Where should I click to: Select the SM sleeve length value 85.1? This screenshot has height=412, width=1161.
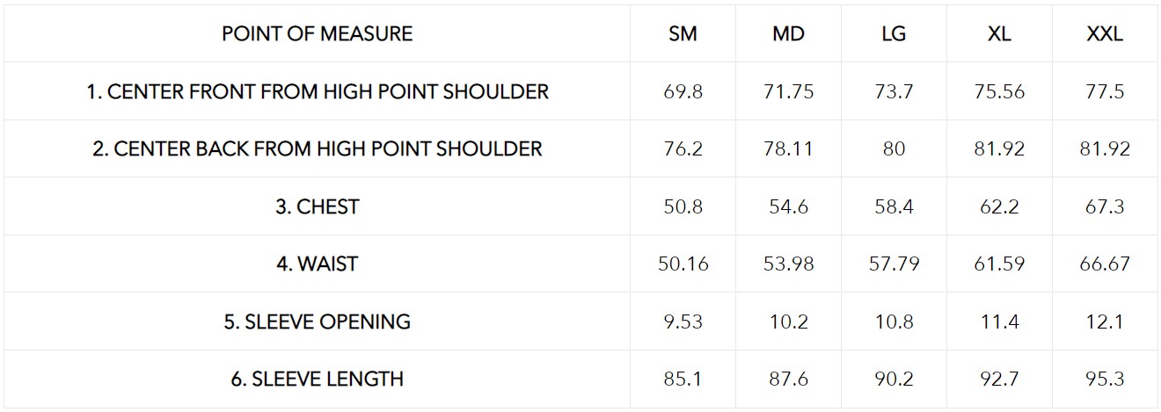coord(683,379)
